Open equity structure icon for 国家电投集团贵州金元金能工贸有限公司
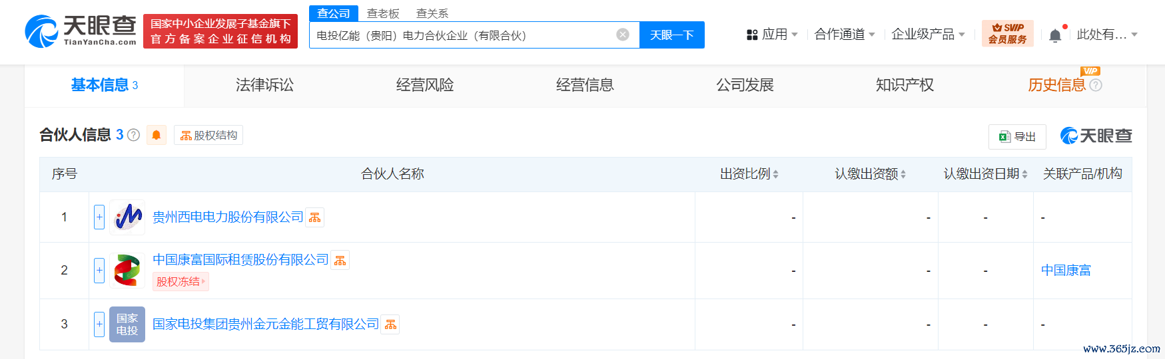Screen dimensions: 1165x359 390,324
